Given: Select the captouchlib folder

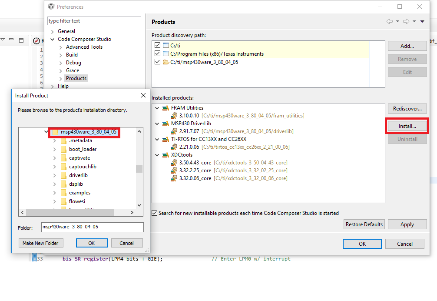Looking at the screenshot, I should pyautogui.click(x=83, y=167).
